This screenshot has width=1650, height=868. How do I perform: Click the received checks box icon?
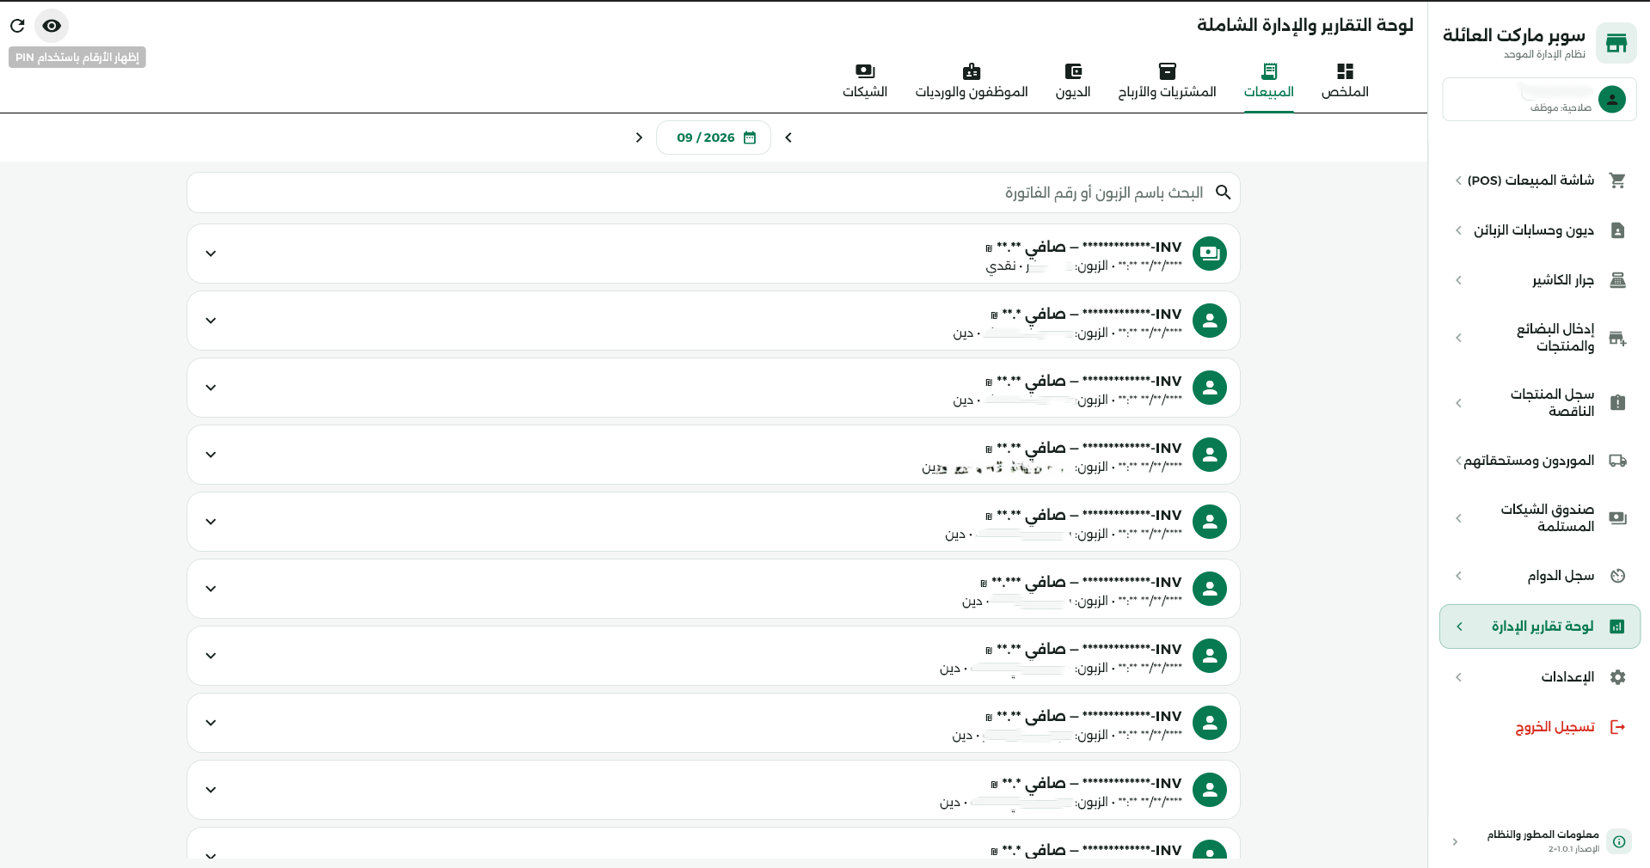pyautogui.click(x=1617, y=518)
